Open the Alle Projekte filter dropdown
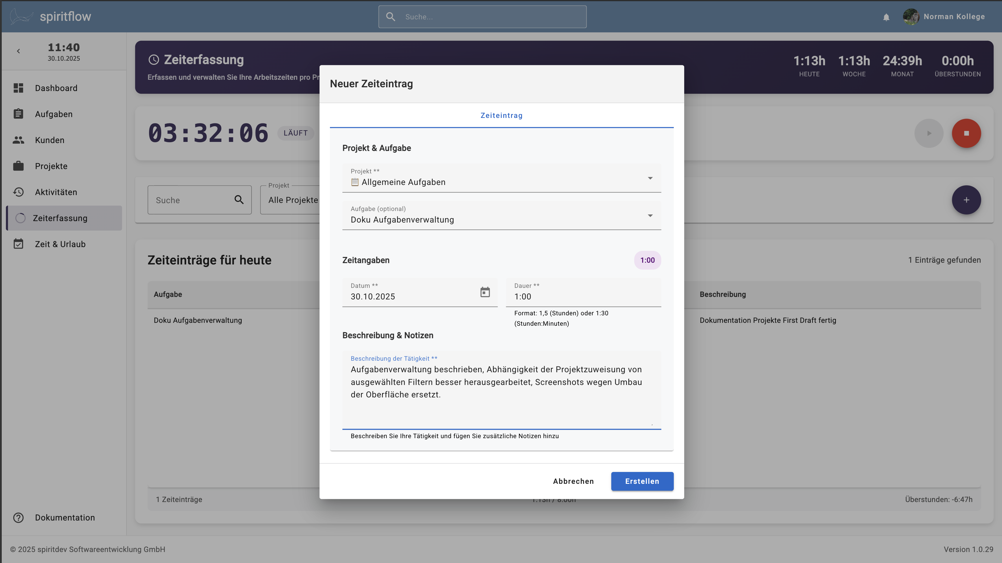Viewport: 1002px width, 563px height. (x=290, y=200)
